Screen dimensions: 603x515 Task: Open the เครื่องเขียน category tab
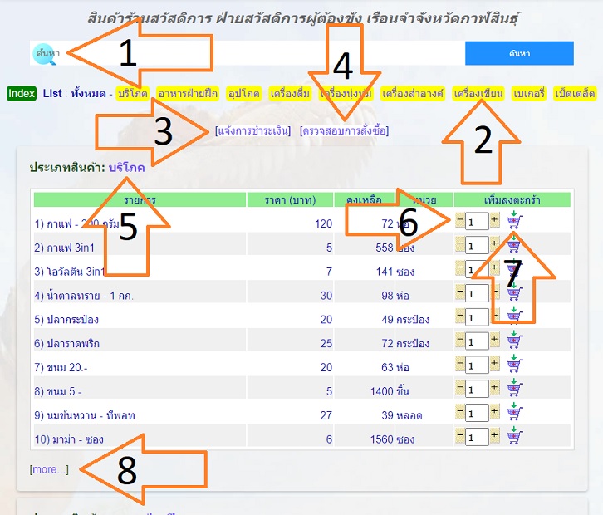pos(478,94)
